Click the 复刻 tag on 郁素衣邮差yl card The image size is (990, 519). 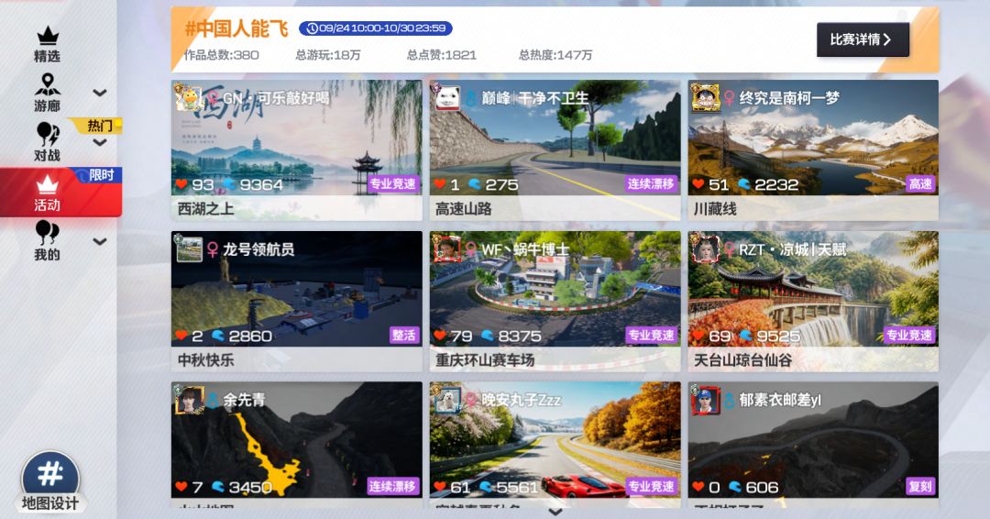pyautogui.click(x=920, y=486)
